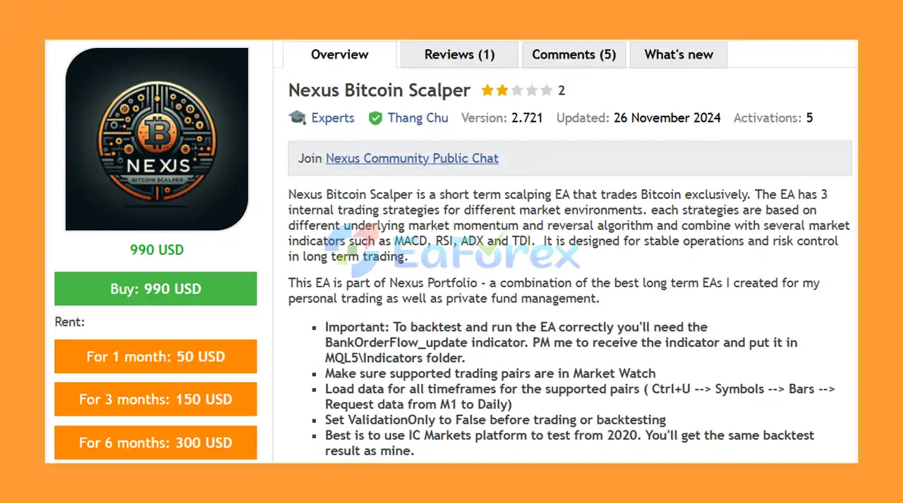Click the green verified shield icon
903x503 pixels.
(375, 119)
